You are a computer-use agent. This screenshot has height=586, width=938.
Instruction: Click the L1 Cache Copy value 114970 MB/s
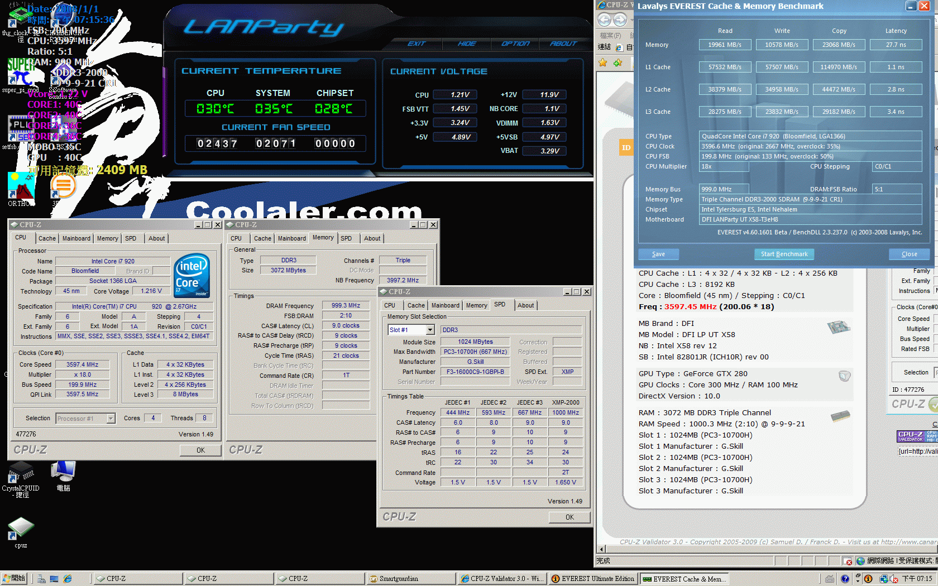pyautogui.click(x=839, y=67)
